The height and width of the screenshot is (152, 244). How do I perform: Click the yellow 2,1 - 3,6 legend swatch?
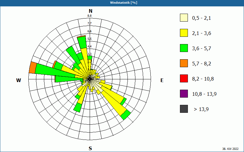click(184, 33)
